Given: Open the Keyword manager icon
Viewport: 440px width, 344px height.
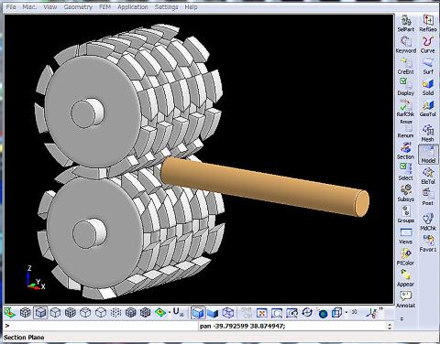Looking at the screenshot, I should click(x=406, y=45).
